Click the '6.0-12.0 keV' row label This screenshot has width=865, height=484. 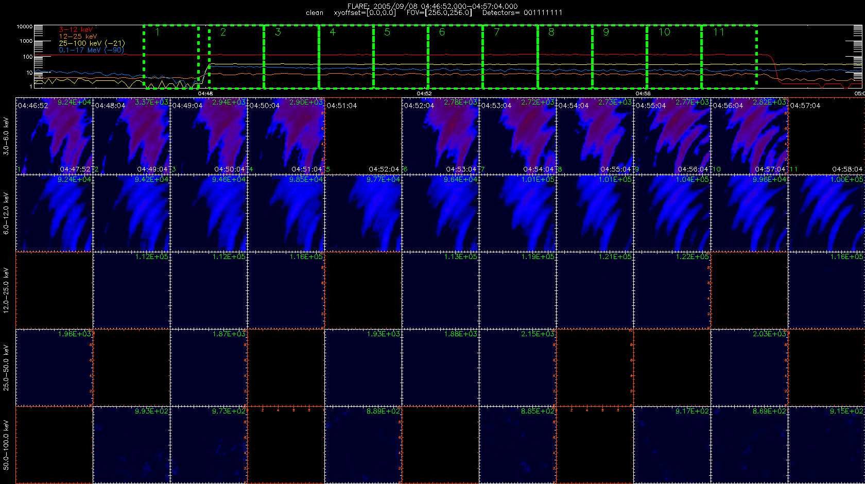pos(6,213)
